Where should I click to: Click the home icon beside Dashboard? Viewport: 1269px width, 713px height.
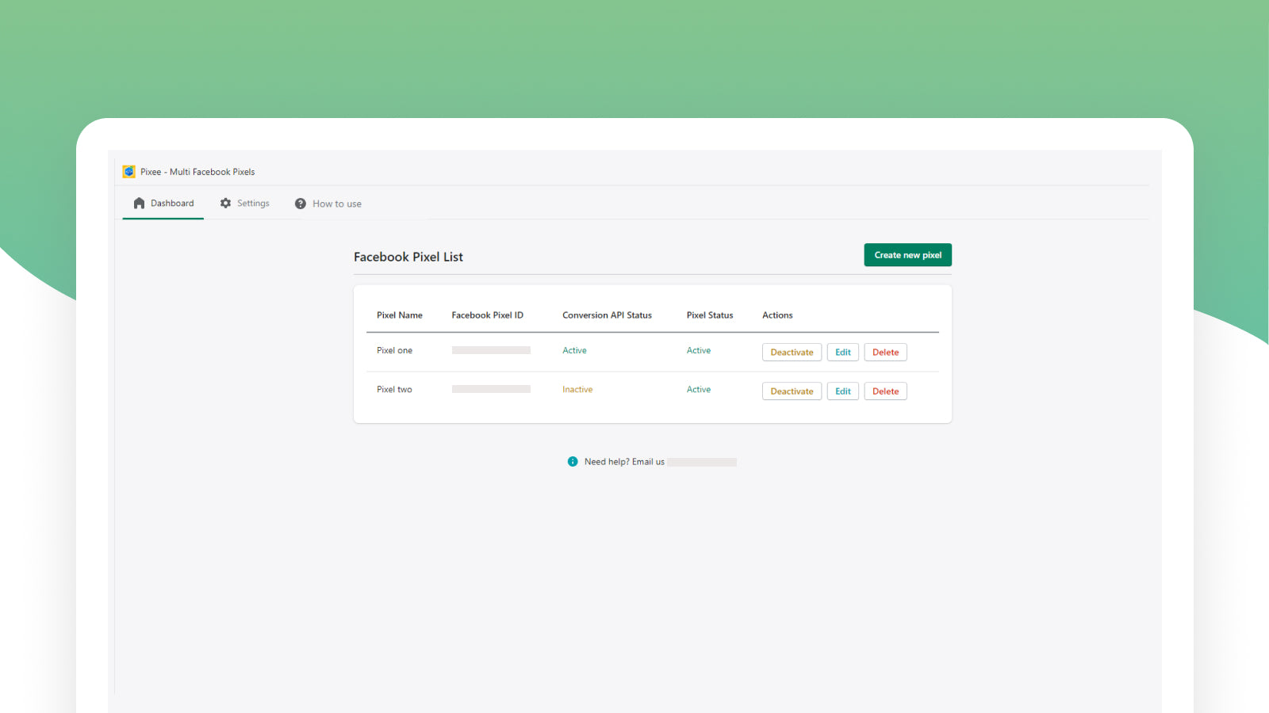[x=139, y=202]
